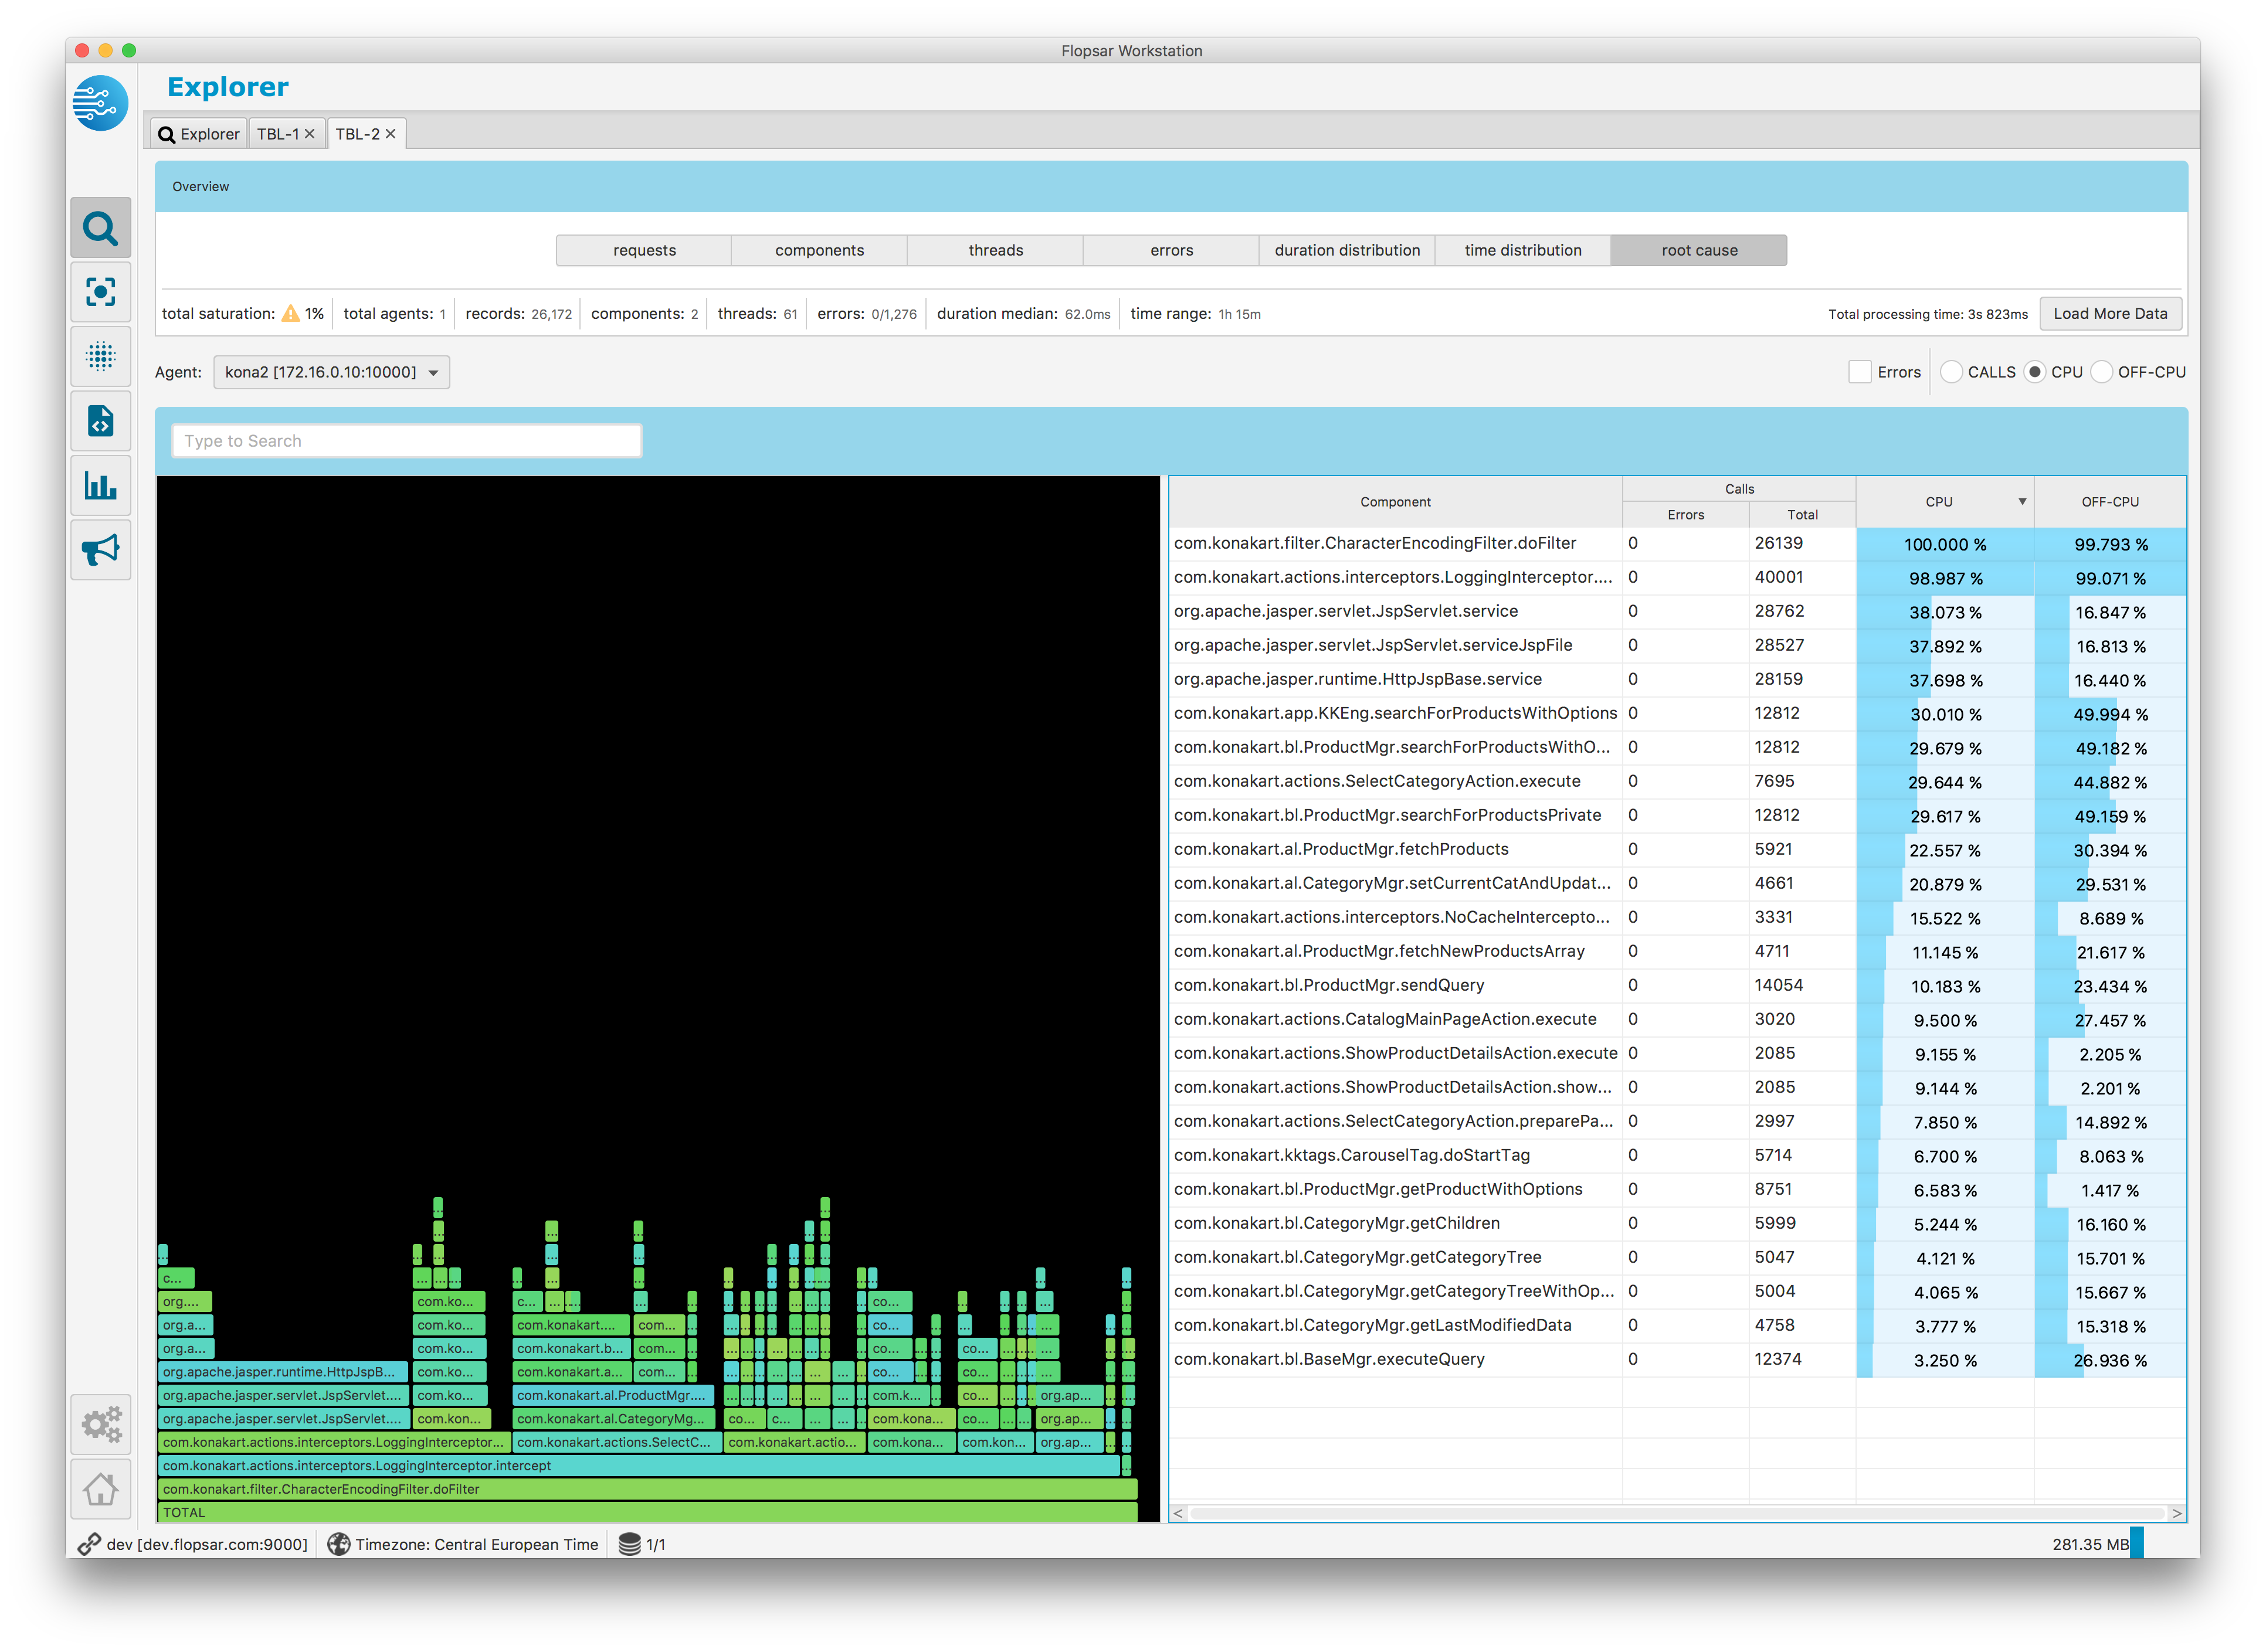
Task: Click the dev.flopsar.com:9000 connection status
Action: pos(206,1544)
